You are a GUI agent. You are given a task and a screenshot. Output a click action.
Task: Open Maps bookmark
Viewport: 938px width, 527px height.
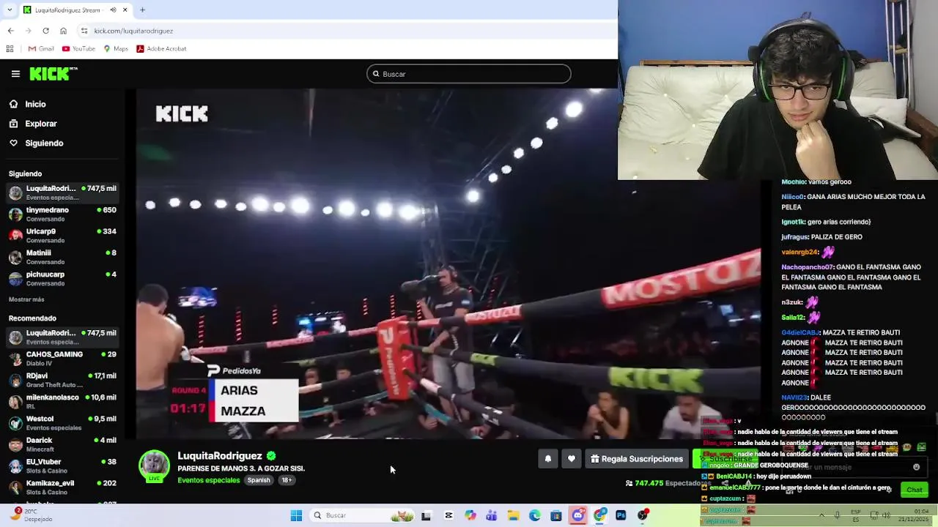116,48
